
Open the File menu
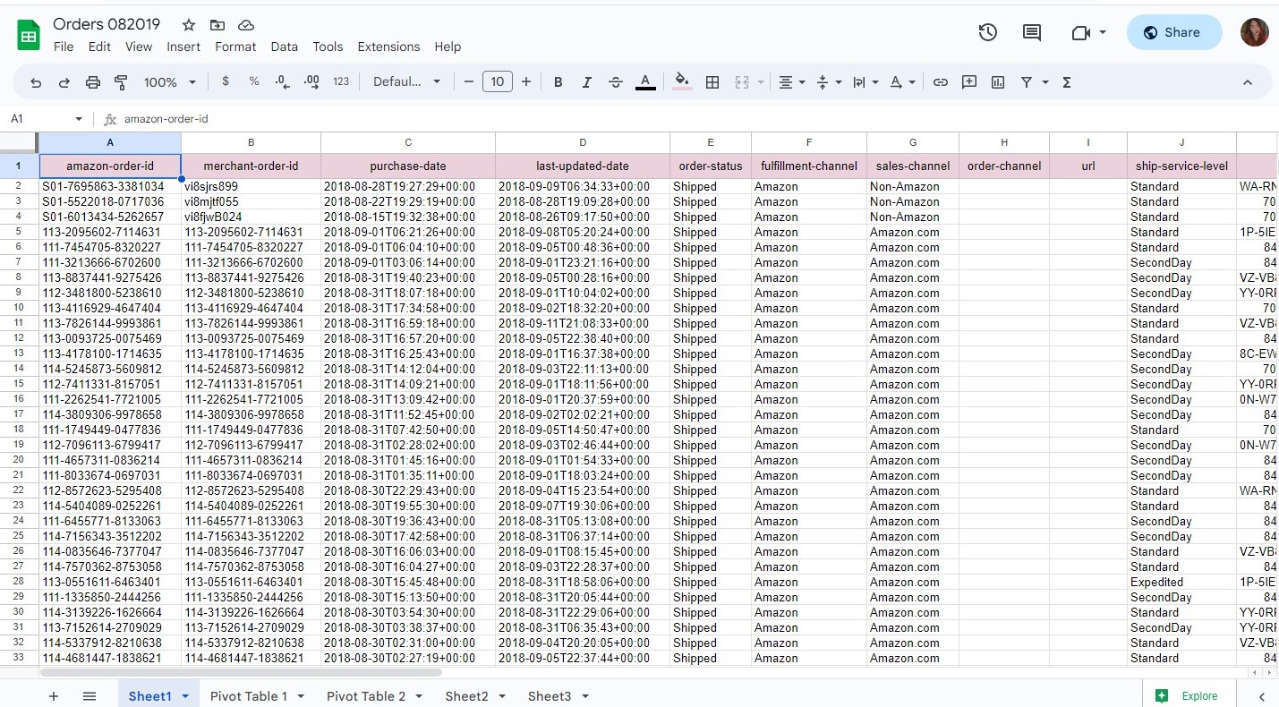coord(64,47)
